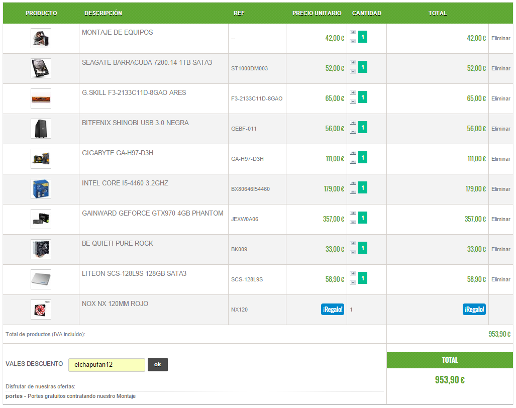Image resolution: width=516 pixels, height=408 pixels.
Task: Remove Gigabyte GA-H97-D3H with Eliminar
Action: click(x=500, y=159)
